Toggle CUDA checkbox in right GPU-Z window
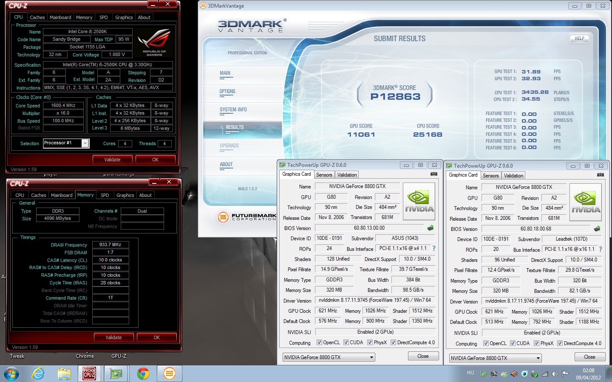The height and width of the screenshot is (382, 612). tap(513, 343)
